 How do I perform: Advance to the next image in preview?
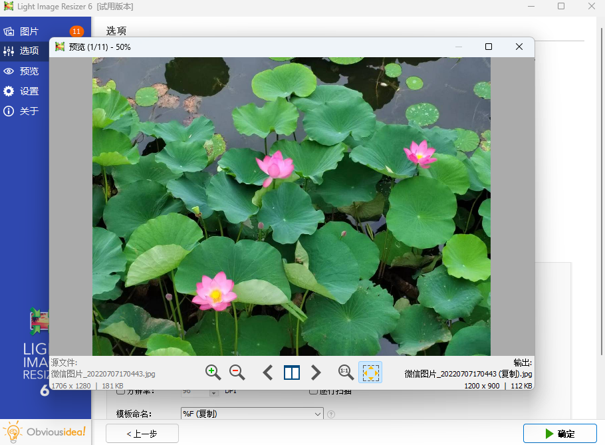(316, 372)
